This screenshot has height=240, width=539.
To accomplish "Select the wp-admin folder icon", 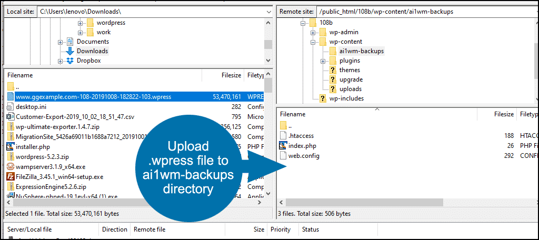I will [x=323, y=32].
